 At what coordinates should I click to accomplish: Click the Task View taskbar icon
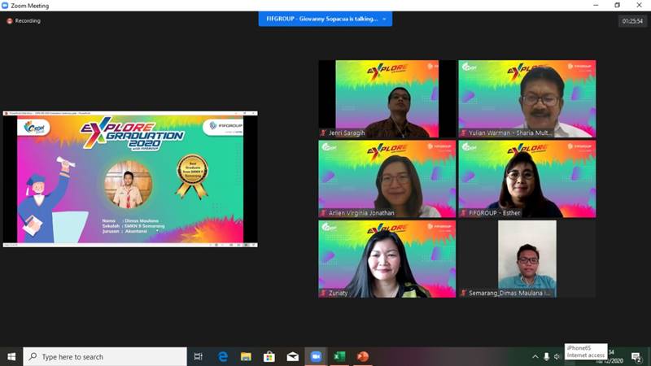(x=199, y=356)
